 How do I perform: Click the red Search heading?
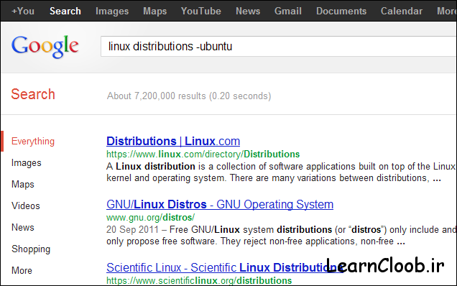click(x=33, y=94)
